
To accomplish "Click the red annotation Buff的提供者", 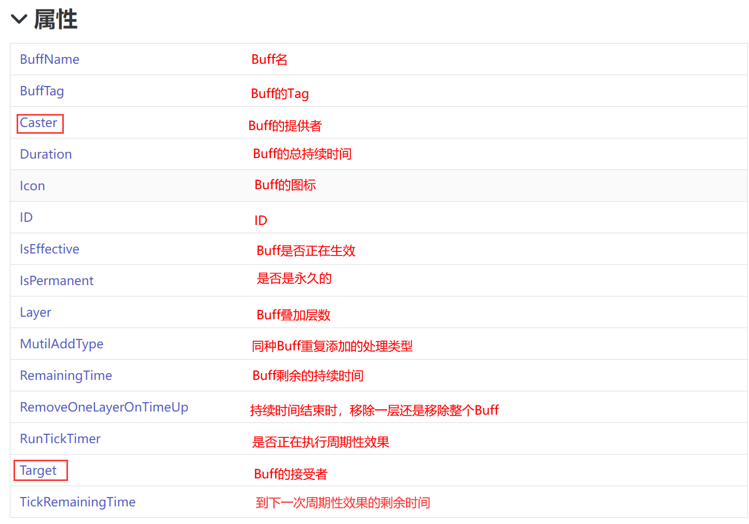I will click(285, 126).
